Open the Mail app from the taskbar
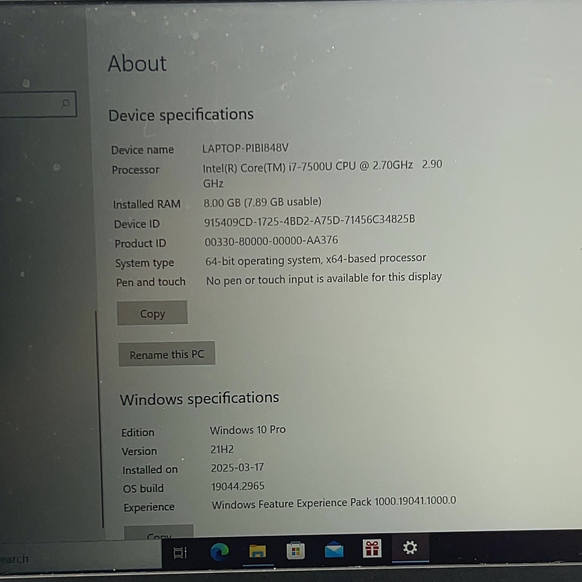This screenshot has width=582, height=582. tap(334, 549)
